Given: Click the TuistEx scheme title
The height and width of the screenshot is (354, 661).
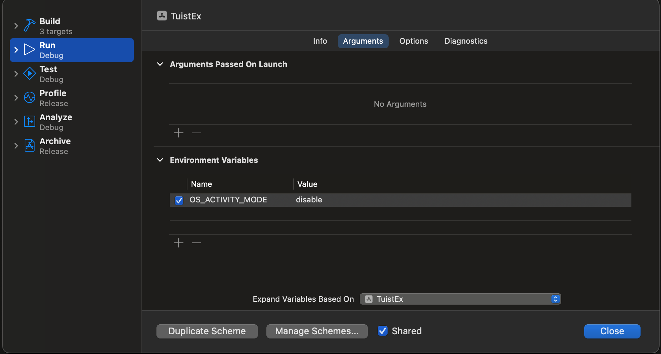Looking at the screenshot, I should click(186, 16).
